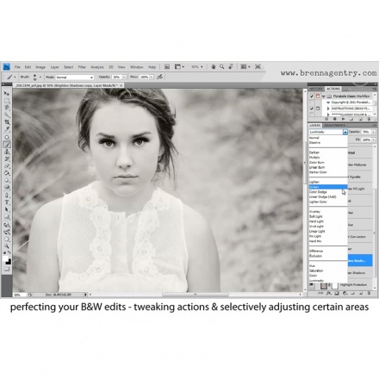Choose Multiply blend mode

(x=314, y=158)
